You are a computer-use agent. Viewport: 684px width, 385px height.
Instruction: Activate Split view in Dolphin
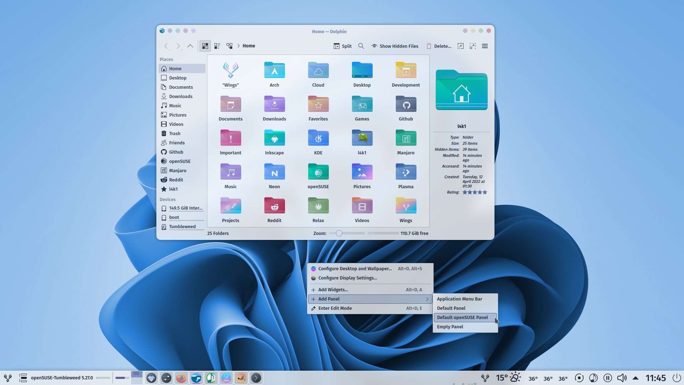point(342,46)
